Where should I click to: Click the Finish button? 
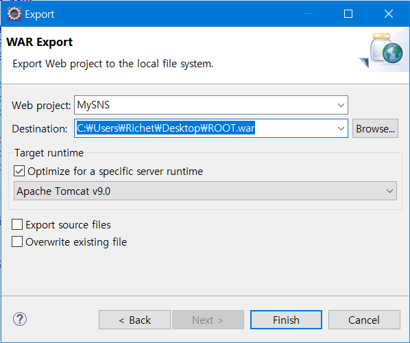click(286, 320)
